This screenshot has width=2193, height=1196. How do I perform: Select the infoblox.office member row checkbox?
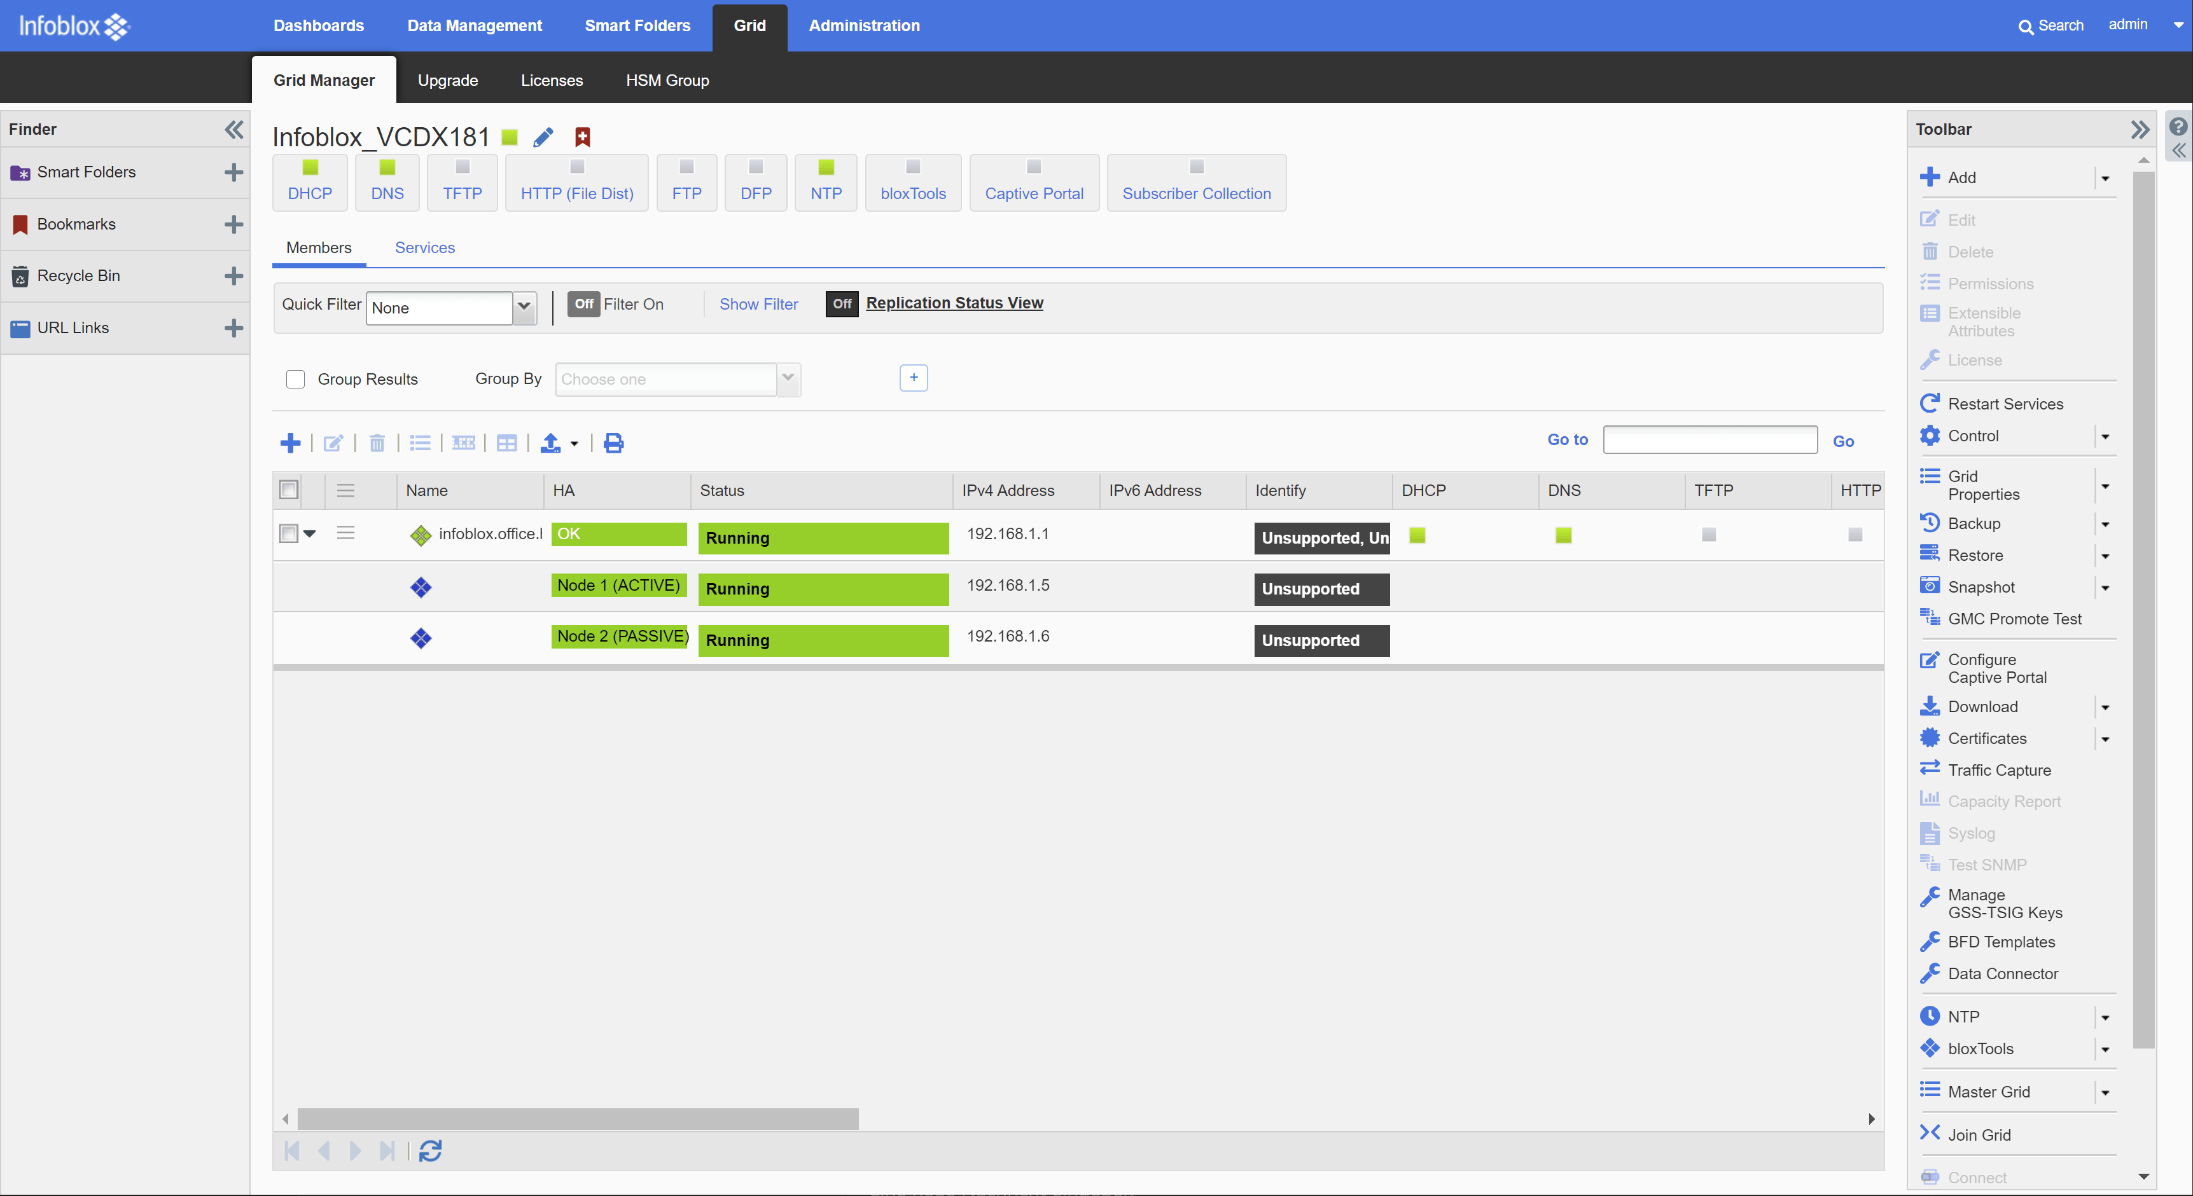pos(289,533)
